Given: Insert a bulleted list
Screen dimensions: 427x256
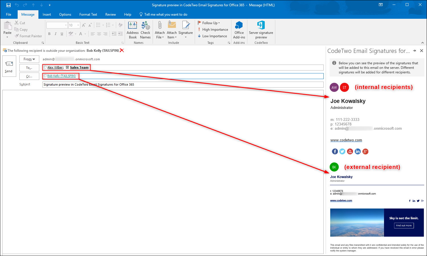Looking at the screenshot, I should [98, 25].
